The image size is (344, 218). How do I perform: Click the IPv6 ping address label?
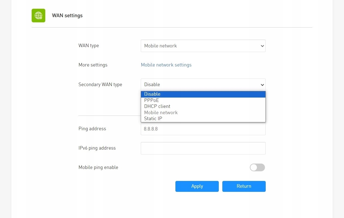tap(97, 148)
